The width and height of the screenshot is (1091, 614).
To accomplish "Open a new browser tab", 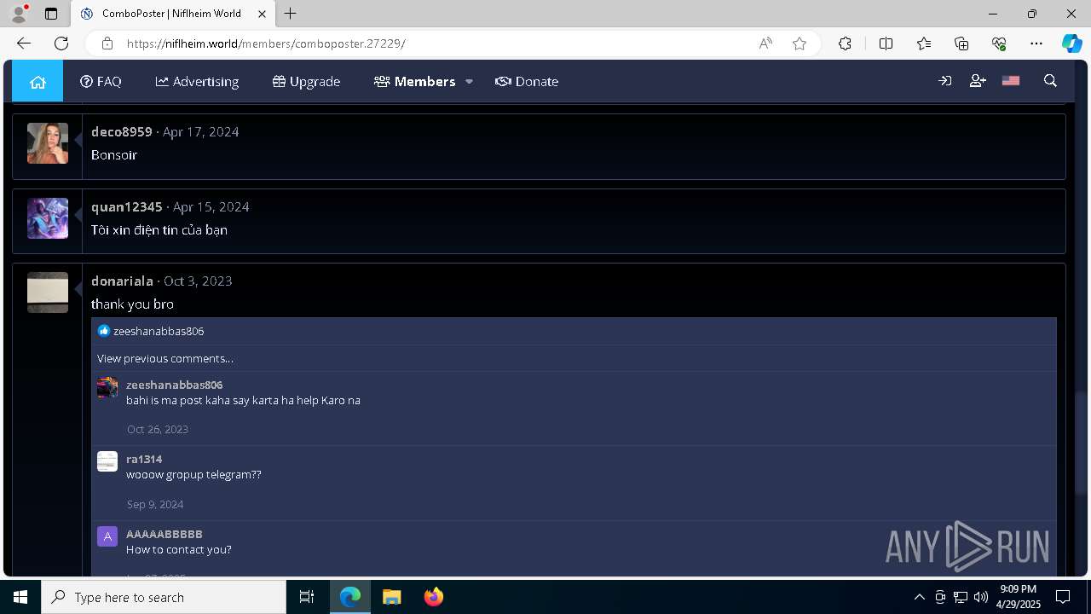I will 291,14.
